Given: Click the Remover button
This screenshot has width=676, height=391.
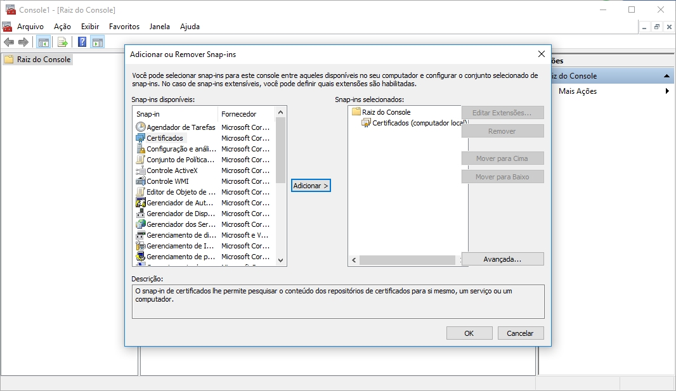Looking at the screenshot, I should 502,131.
